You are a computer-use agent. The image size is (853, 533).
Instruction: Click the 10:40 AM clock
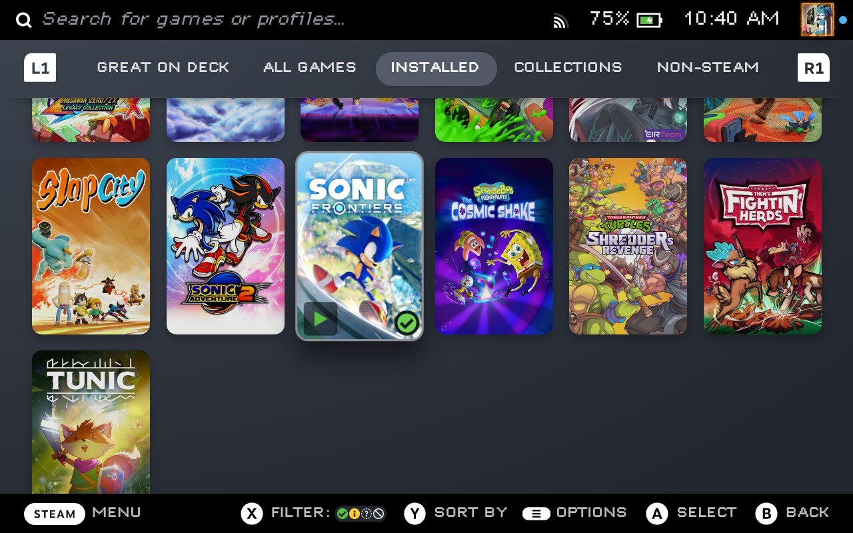[732, 19]
